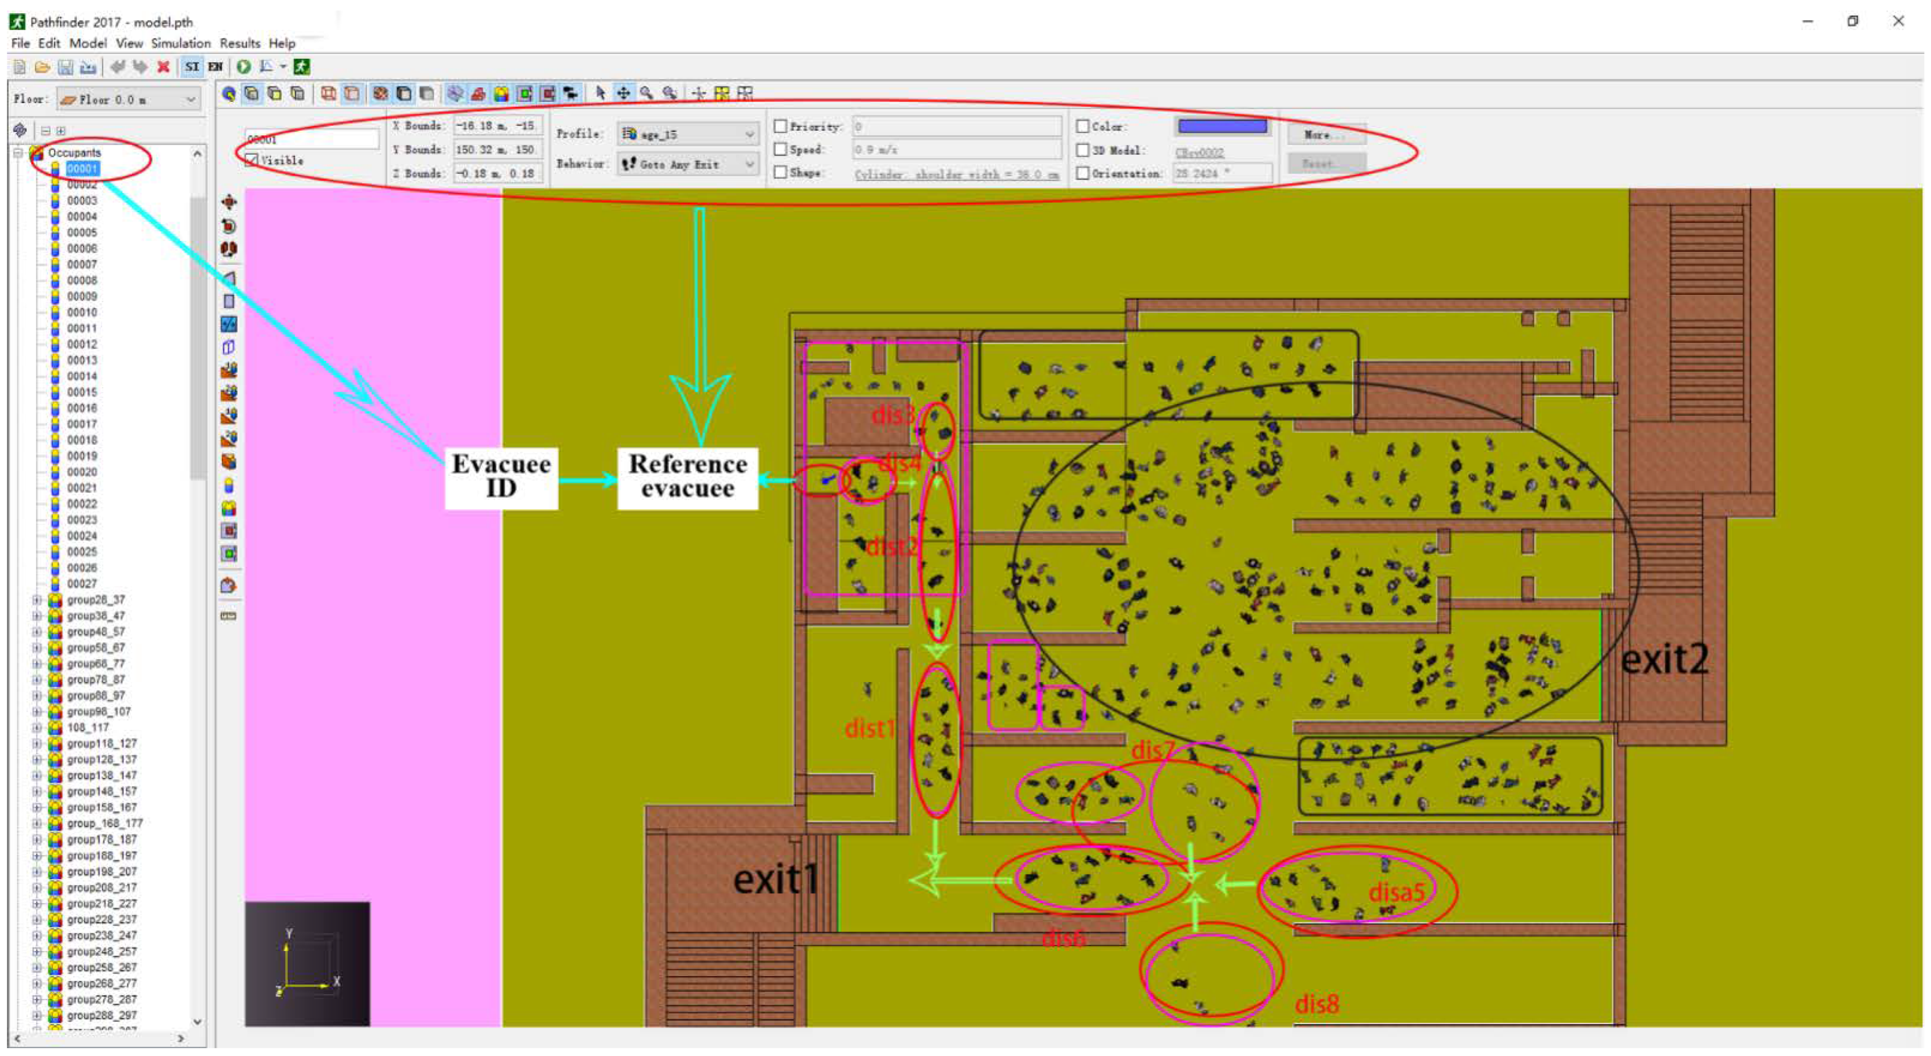The image size is (1931, 1056).
Task: Click the green running man results icon
Action: (301, 67)
